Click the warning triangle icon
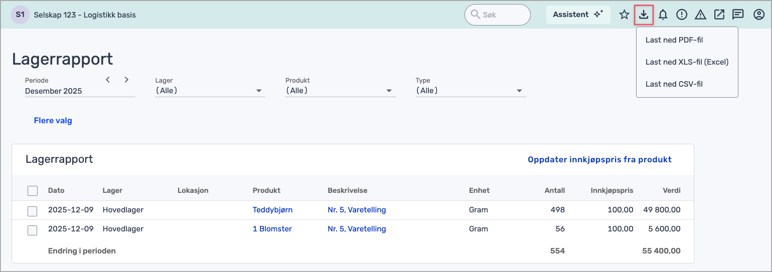 pos(700,15)
